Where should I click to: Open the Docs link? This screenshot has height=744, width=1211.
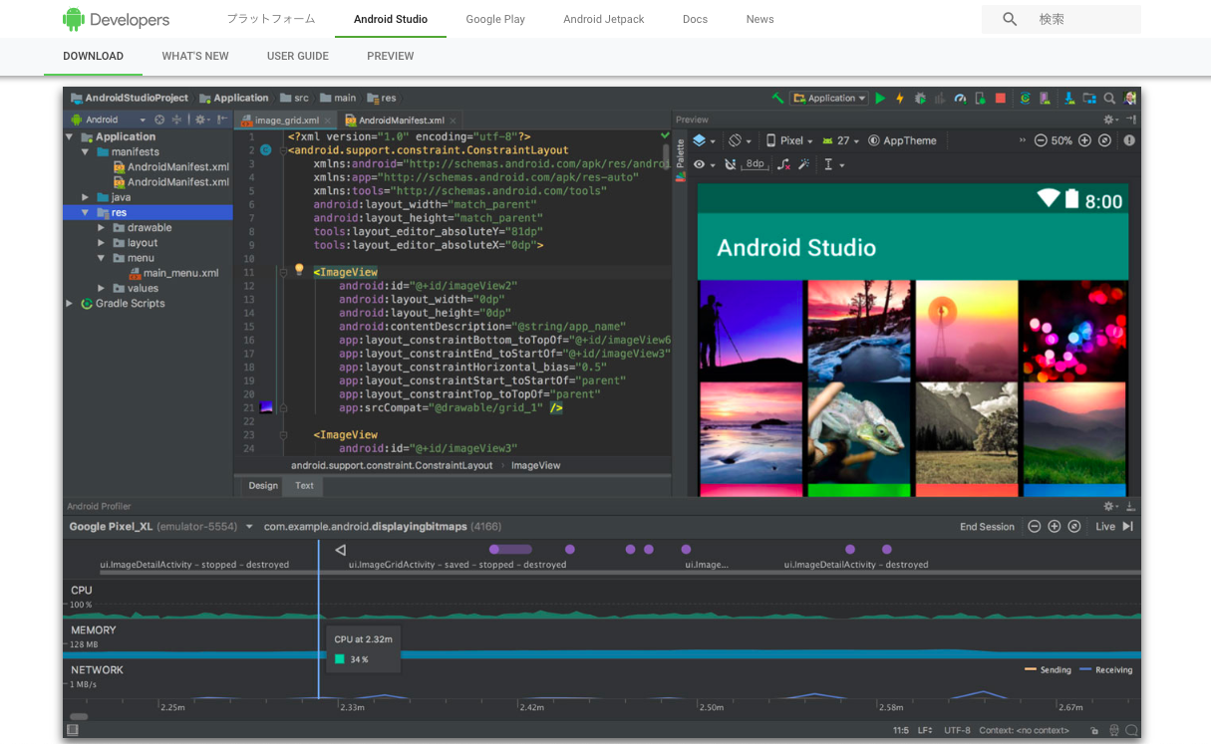[695, 19]
